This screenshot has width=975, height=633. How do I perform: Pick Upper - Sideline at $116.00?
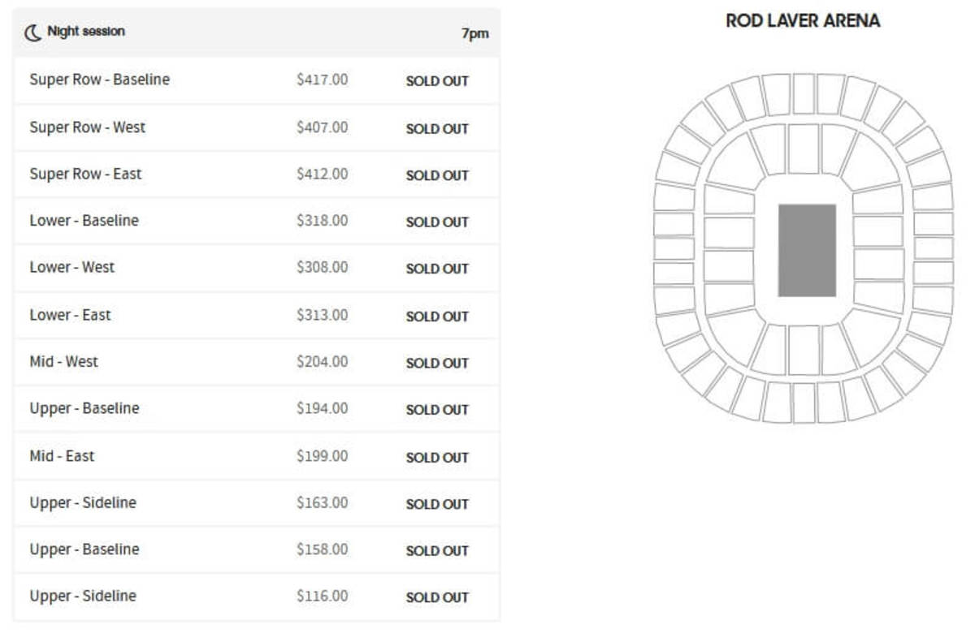pyautogui.click(x=256, y=596)
